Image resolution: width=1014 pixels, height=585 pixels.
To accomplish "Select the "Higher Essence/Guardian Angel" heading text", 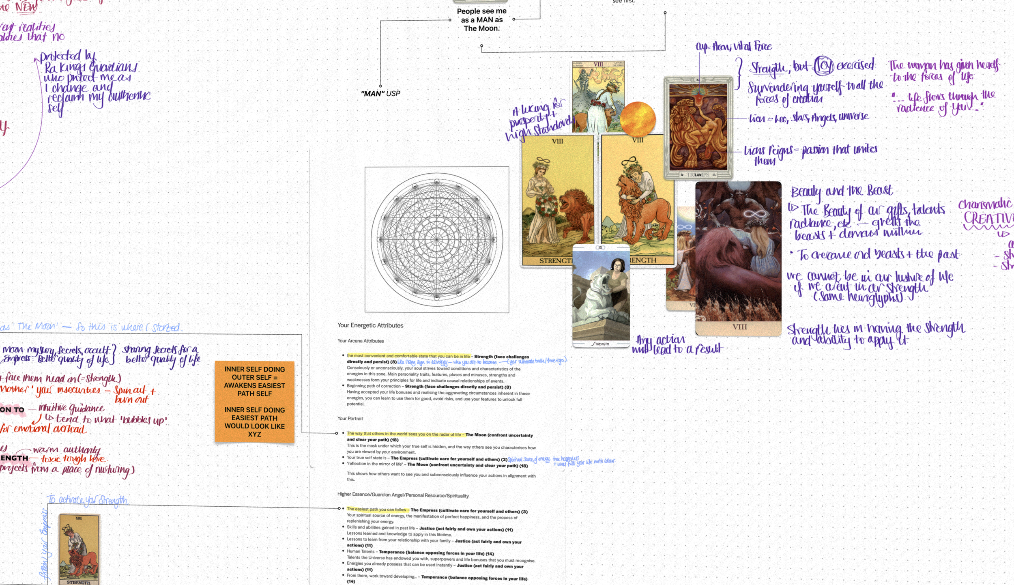I will point(403,495).
